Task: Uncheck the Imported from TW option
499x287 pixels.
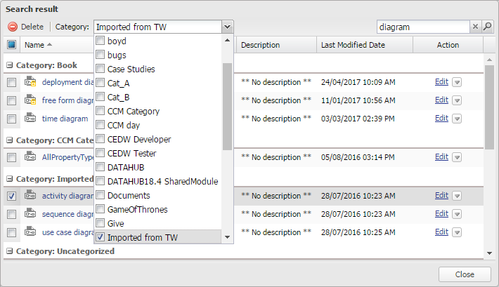Action: (x=100, y=238)
